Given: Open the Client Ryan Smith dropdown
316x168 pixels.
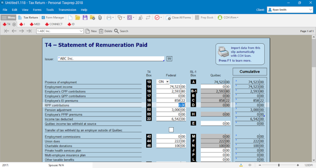Looking at the screenshot, I should (x=311, y=10).
